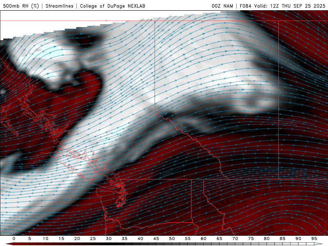Select the "15" color scale label
Viewport: 328px width, 246px height.
(x=61, y=239)
